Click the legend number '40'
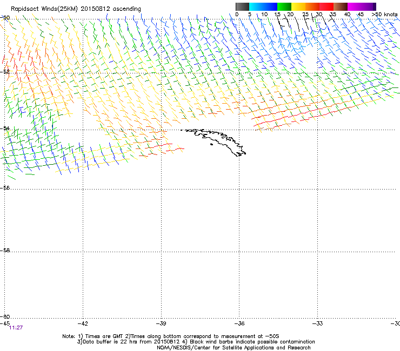 pyautogui.click(x=347, y=14)
